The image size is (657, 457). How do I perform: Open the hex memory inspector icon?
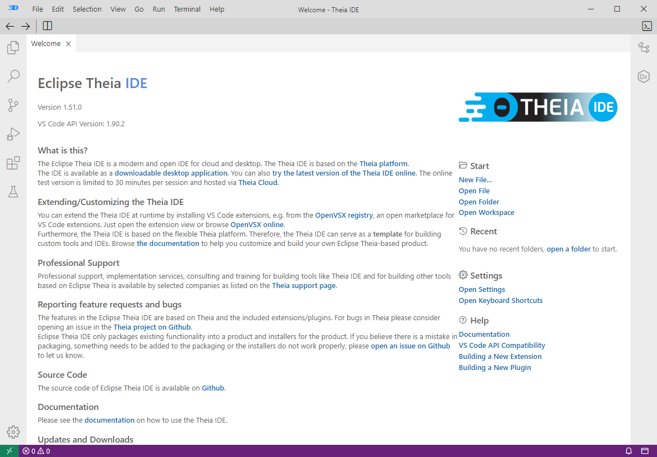644,76
